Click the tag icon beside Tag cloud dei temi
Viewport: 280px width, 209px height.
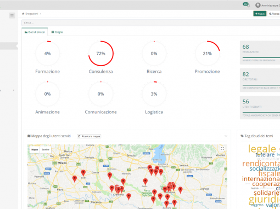[x=242, y=136]
